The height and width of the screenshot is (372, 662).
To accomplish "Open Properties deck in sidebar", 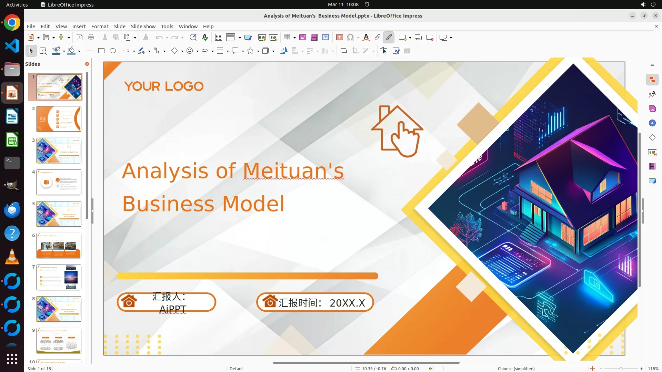I will 652,80.
